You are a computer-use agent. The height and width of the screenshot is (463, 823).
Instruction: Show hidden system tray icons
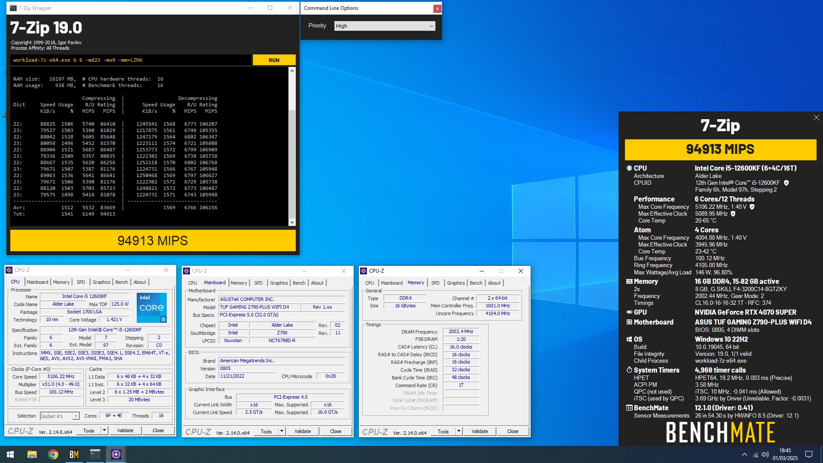pos(745,454)
